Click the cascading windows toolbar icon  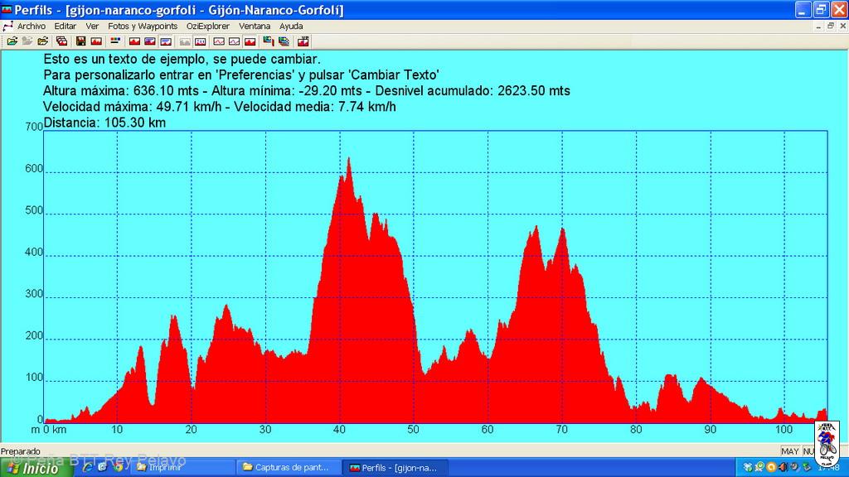pos(61,41)
